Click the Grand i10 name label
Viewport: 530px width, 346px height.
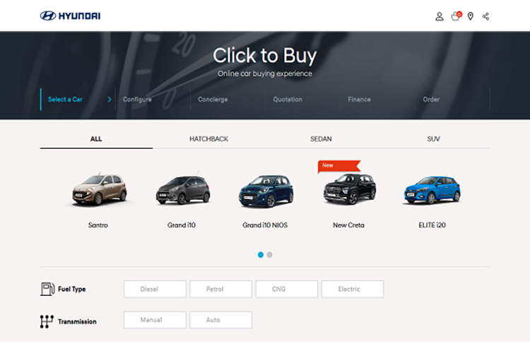pos(182,225)
